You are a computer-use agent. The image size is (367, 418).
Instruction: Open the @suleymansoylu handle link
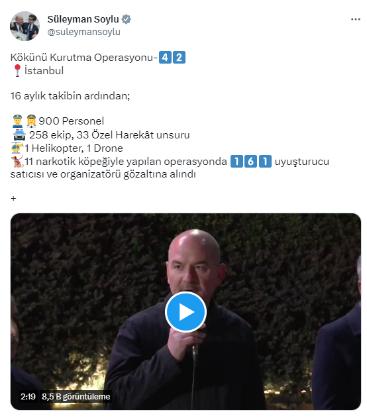pyautogui.click(x=83, y=32)
